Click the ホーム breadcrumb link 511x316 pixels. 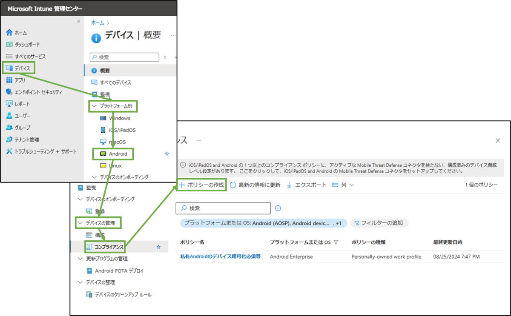coord(98,23)
